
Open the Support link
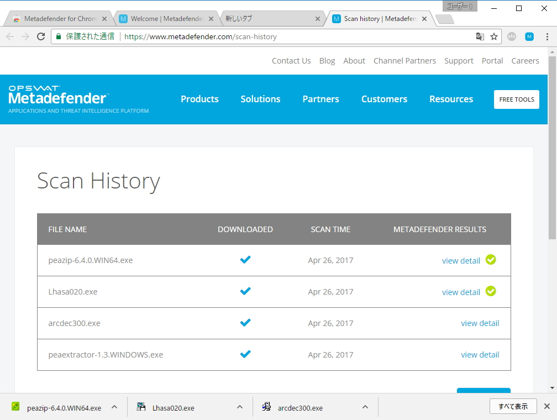(x=459, y=61)
